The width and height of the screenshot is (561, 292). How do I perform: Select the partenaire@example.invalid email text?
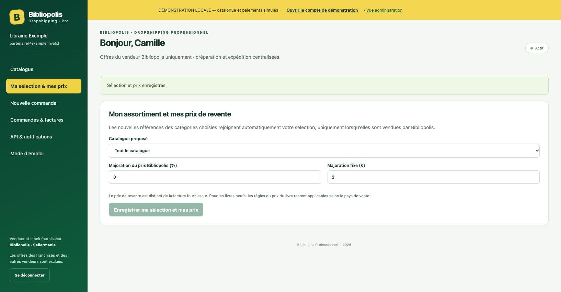pos(34,44)
